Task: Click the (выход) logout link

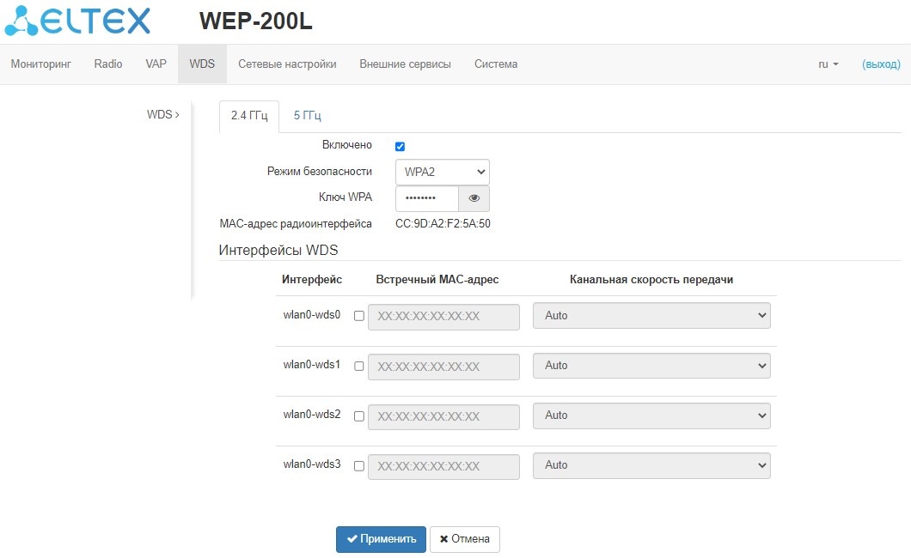Action: (x=881, y=64)
